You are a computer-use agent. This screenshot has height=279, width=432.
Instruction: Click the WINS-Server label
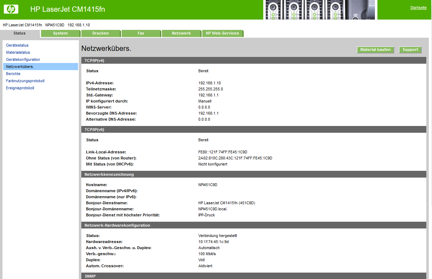click(99, 107)
